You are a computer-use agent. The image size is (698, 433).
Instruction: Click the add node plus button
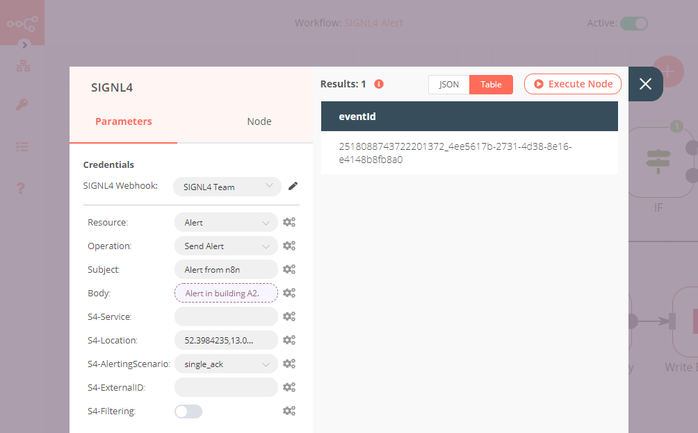pyautogui.click(x=667, y=71)
